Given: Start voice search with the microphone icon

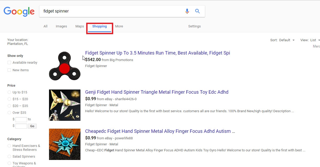Looking at the screenshot, I should click(187, 11).
